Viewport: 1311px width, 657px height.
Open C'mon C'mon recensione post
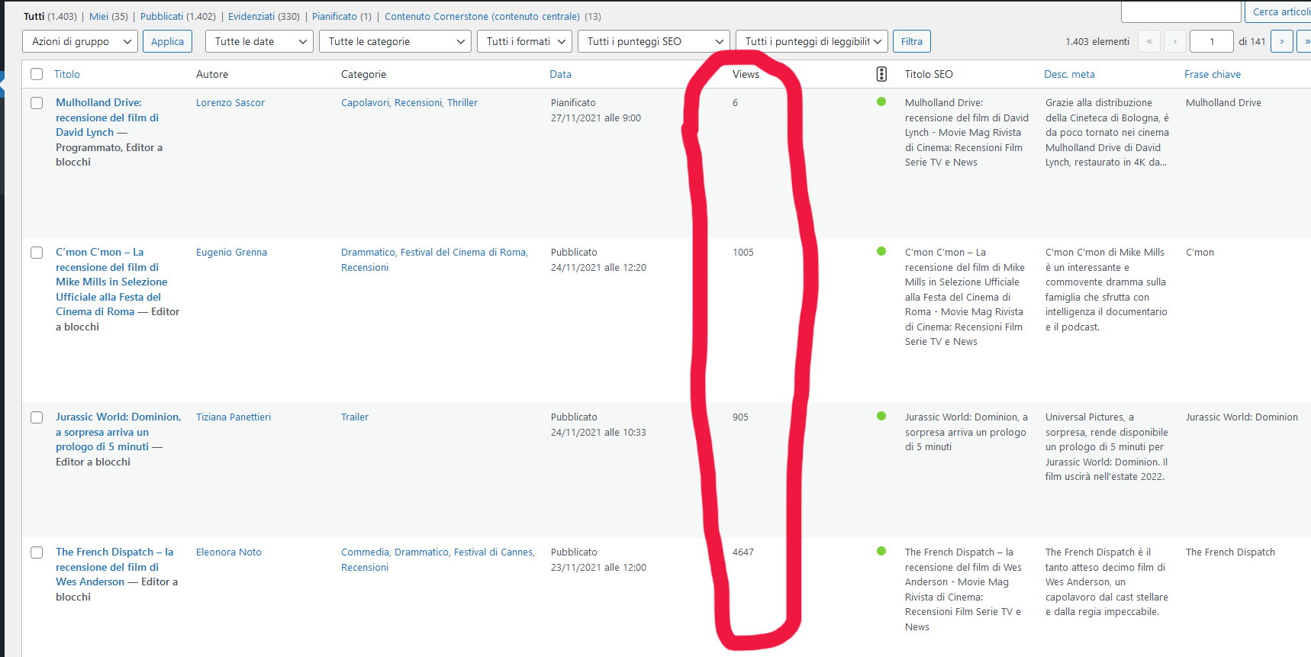tap(111, 282)
